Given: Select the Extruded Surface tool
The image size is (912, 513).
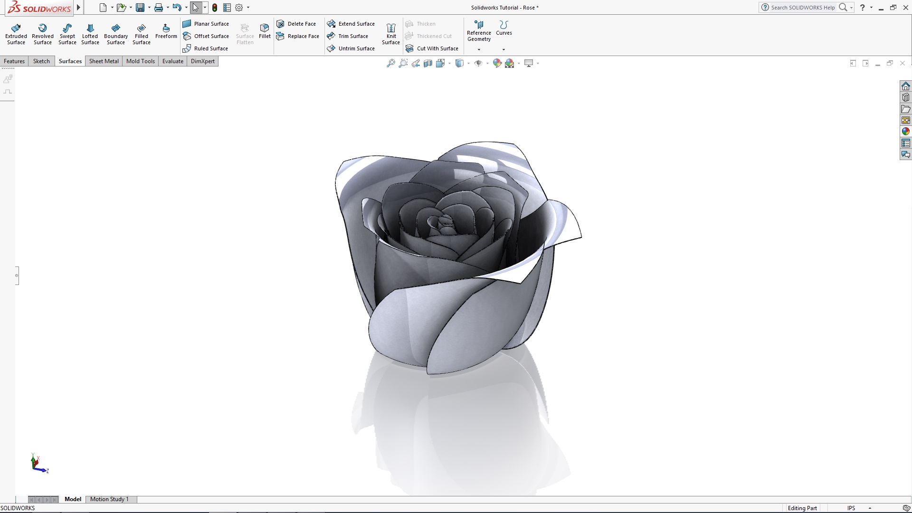Looking at the screenshot, I should pyautogui.click(x=16, y=33).
